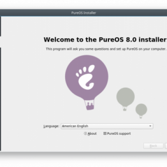The width and height of the screenshot is (167, 167).
Task: Click the Language label
Action: 51,126
